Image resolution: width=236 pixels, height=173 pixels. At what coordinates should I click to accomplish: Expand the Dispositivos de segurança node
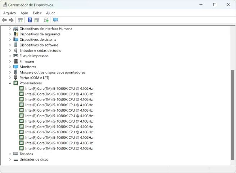10,34
